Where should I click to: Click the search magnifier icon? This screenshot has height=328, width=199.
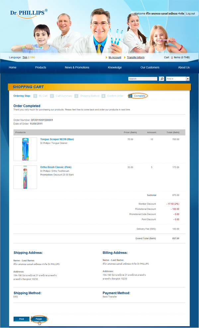pos(162,79)
